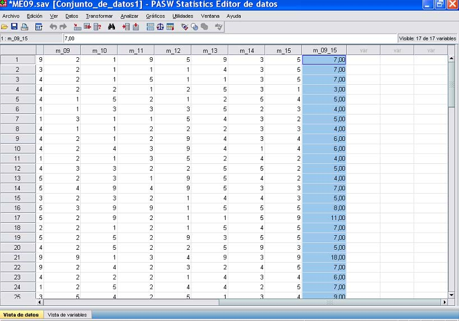Click the Open data file icon

point(5,26)
